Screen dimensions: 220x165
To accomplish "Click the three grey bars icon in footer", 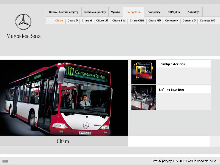I will tap(5, 161).
